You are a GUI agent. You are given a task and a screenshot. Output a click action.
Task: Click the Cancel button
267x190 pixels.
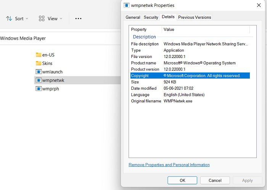pyautogui.click(x=215, y=180)
